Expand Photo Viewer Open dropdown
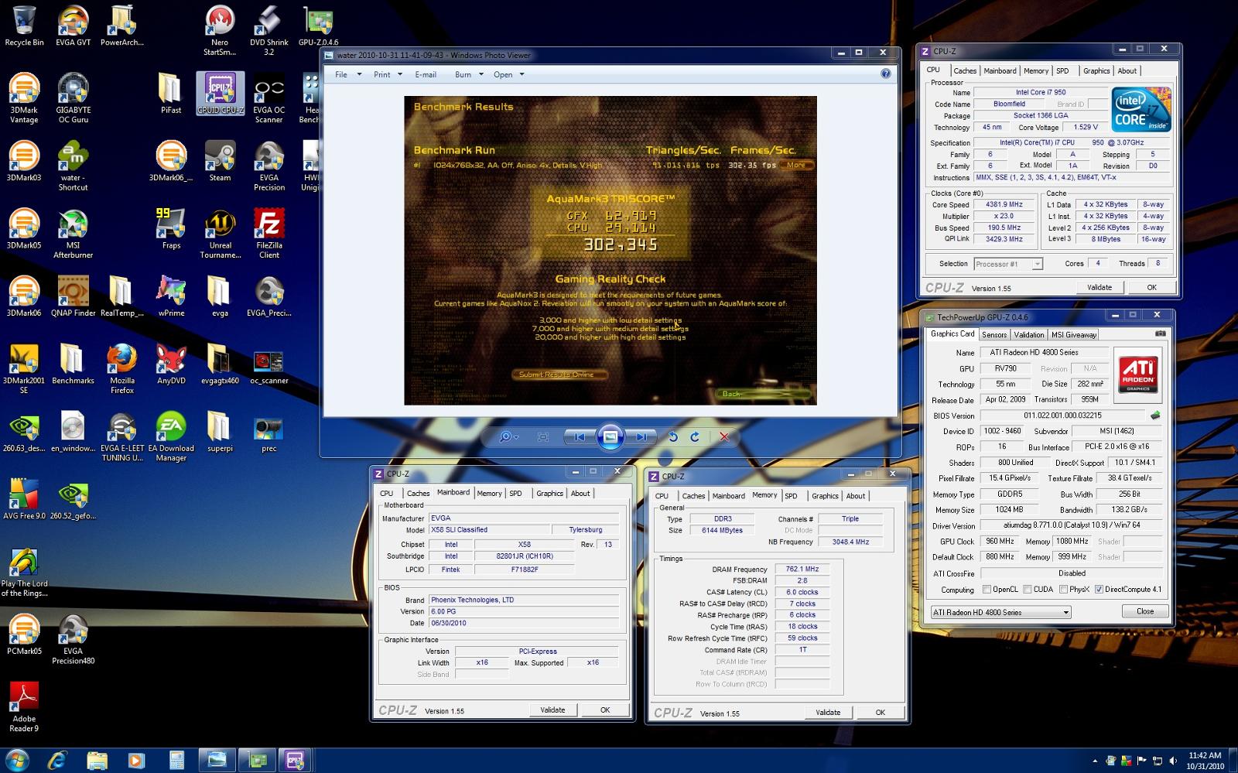Viewport: 1238px width, 773px height. pyautogui.click(x=522, y=75)
